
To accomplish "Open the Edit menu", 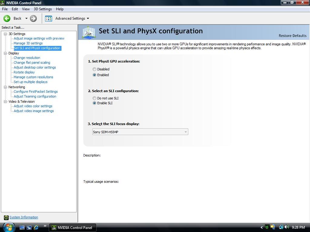I will [15, 9].
